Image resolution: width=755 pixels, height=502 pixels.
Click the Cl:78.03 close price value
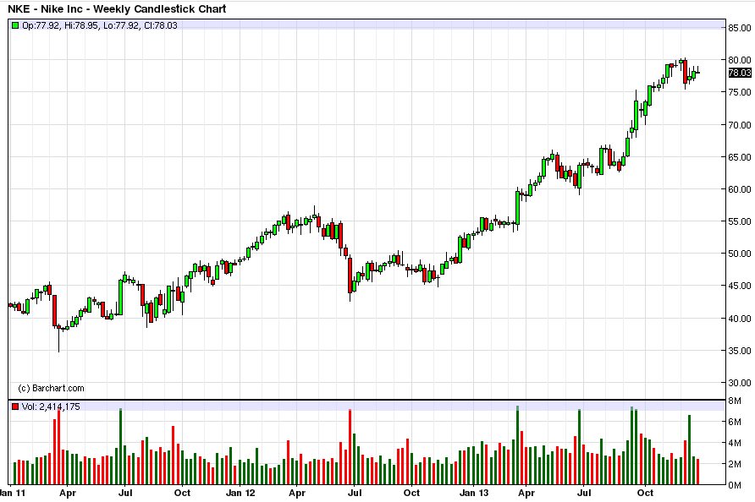[161, 25]
